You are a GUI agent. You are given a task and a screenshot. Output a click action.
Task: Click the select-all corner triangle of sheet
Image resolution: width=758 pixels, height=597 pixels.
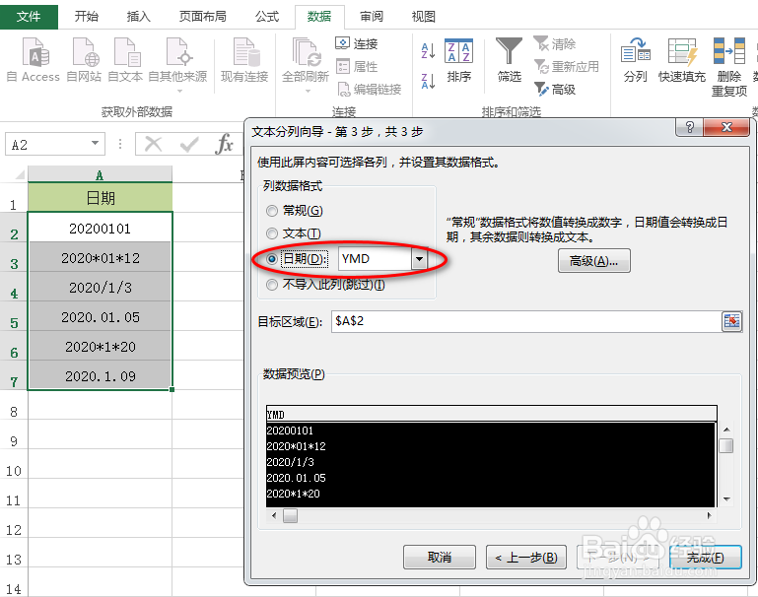pyautogui.click(x=20, y=174)
